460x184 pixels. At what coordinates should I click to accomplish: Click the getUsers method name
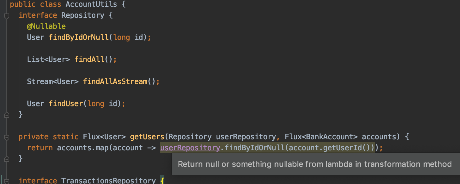(x=147, y=137)
